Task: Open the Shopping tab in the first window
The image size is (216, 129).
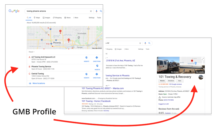Action: [57, 18]
